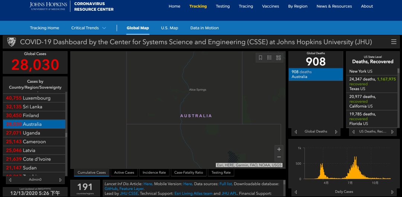This screenshot has height=197, width=402.
Task: Select Sri Lanka in country list
Action: pos(34,107)
